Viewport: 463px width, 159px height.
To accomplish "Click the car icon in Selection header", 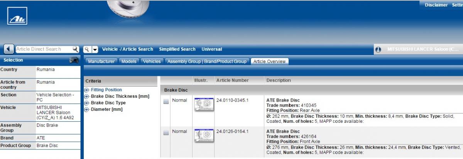I will (74, 60).
